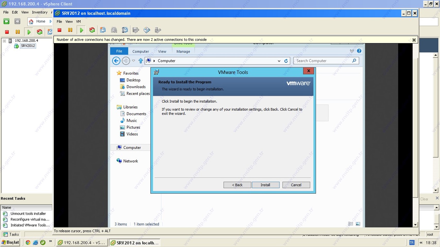Image resolution: width=440 pixels, height=247 pixels.
Task: Click the Chrome icon in taskbar quick launch
Action: click(28, 242)
